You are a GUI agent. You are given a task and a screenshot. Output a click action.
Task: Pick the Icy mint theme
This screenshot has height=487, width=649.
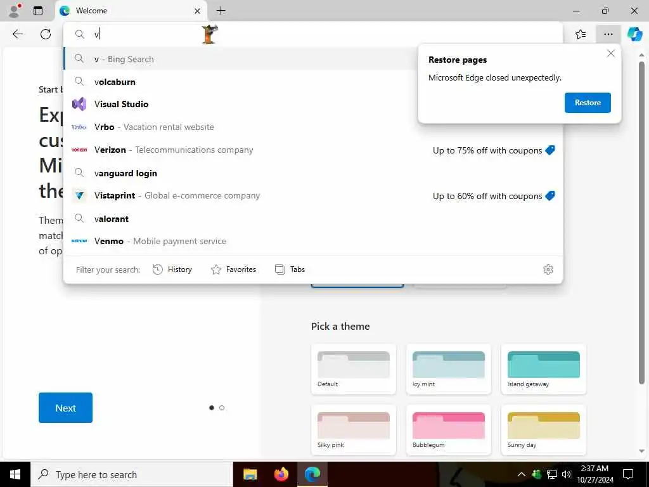coord(449,370)
